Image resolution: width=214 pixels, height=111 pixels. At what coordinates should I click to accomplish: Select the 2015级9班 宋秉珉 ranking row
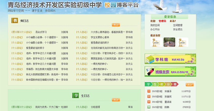(x=169, y=97)
